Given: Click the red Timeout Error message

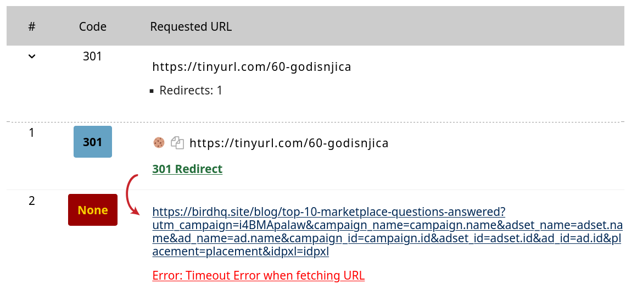Looking at the screenshot, I should point(259,275).
